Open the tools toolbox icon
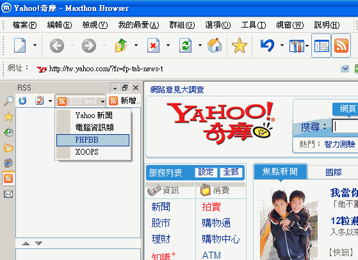 pyautogui.click(x=297, y=46)
